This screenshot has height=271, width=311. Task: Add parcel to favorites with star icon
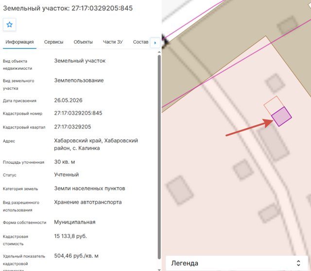(10, 25)
